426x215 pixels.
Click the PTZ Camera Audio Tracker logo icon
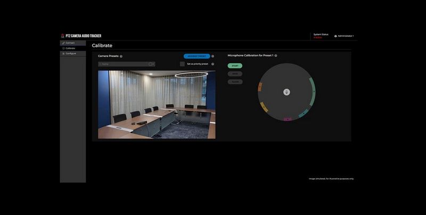tap(62, 36)
